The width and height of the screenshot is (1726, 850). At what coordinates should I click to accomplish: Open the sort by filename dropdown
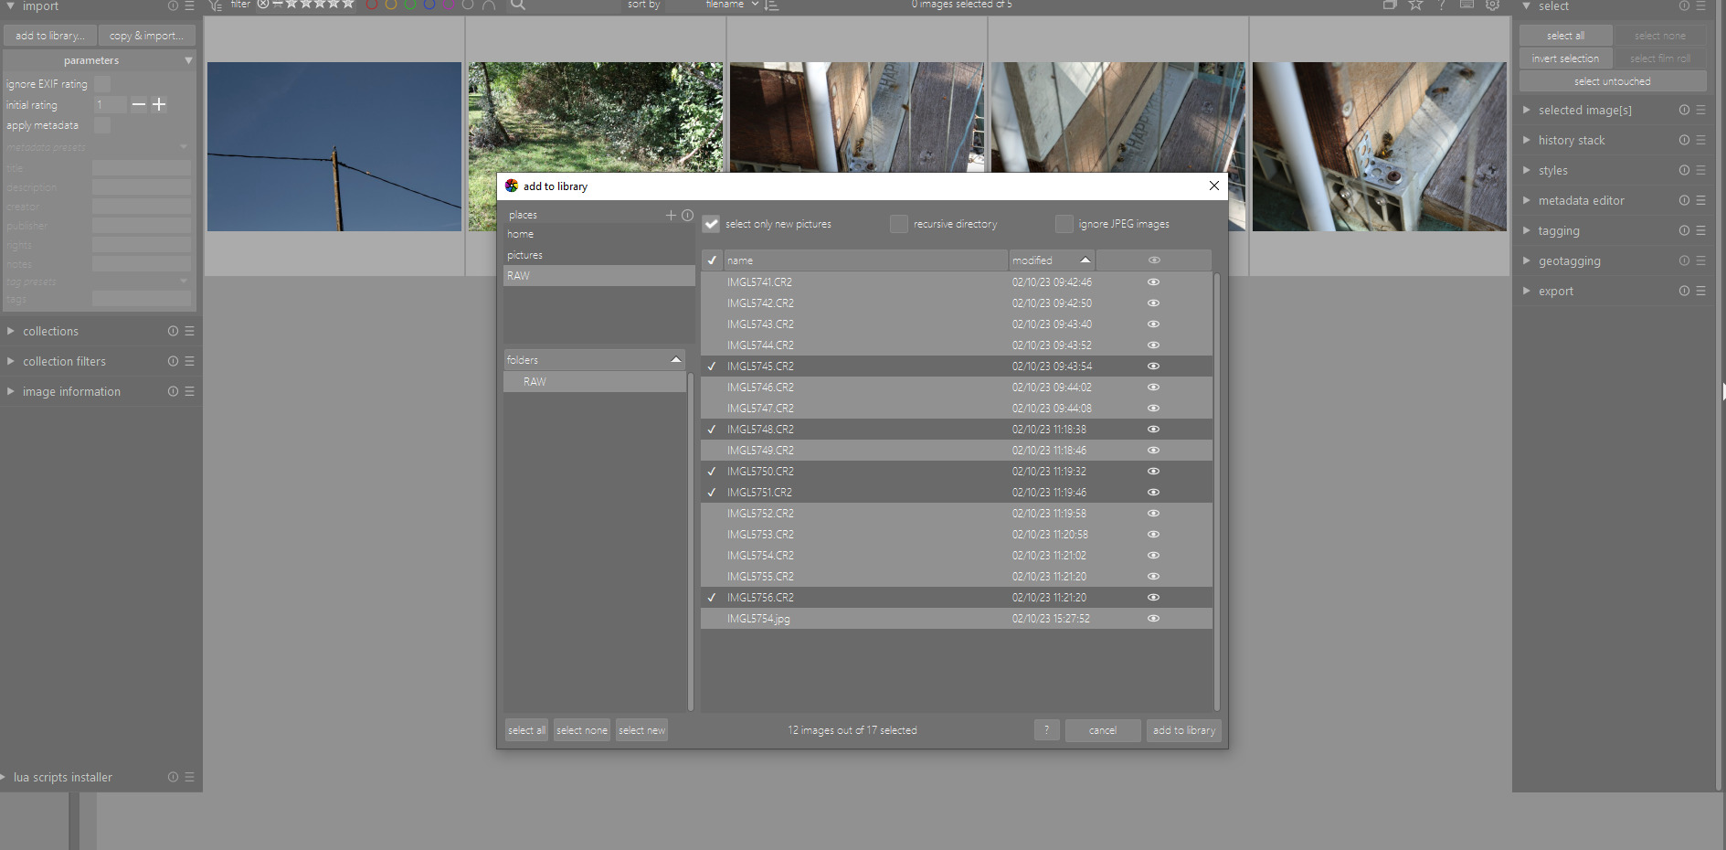point(731,5)
